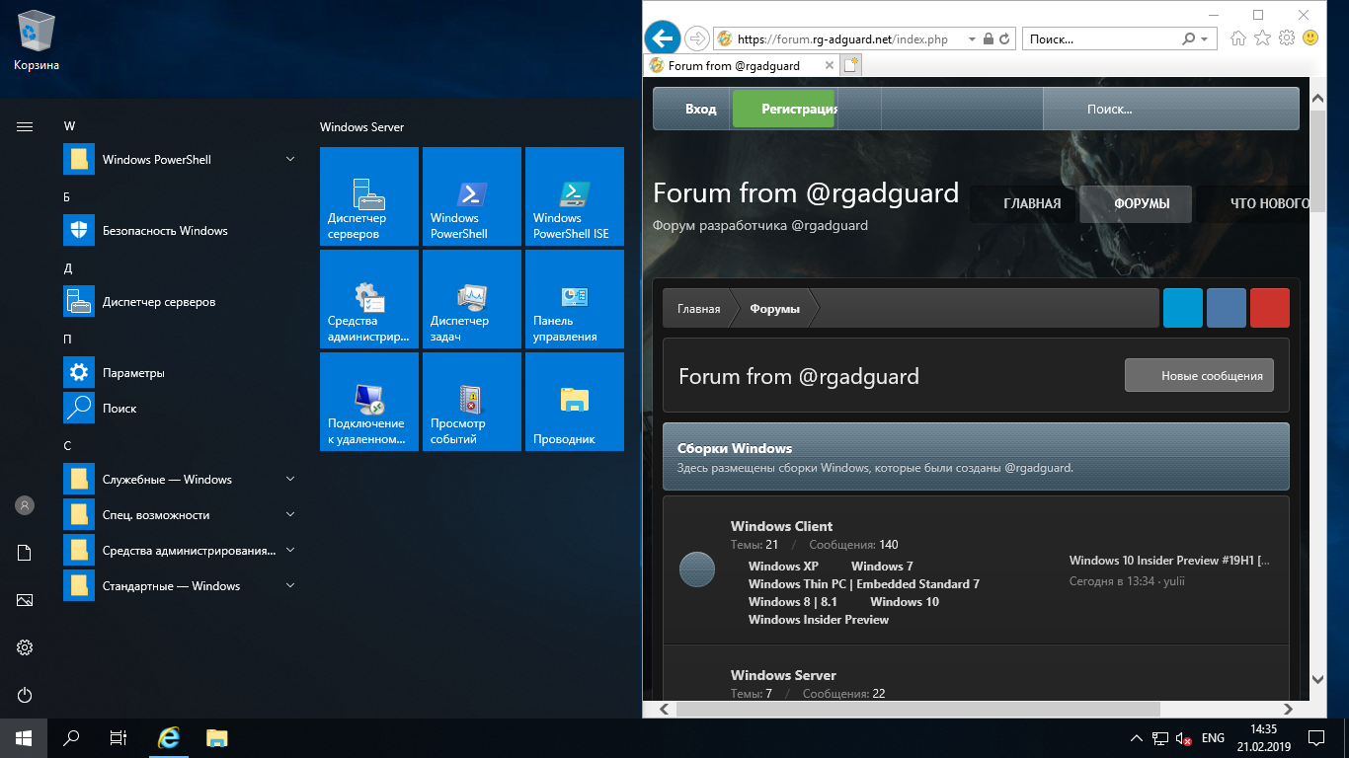
Task: Click the Новые сообщения button
Action: tap(1199, 376)
